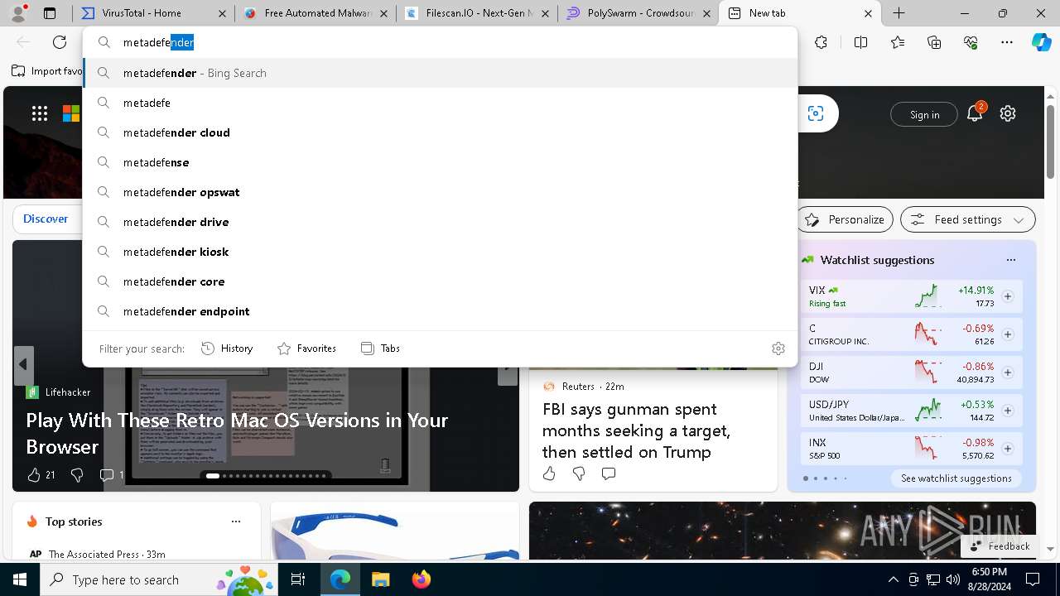The height and width of the screenshot is (596, 1060).
Task: Open visual search camera icon
Action: pos(816,113)
